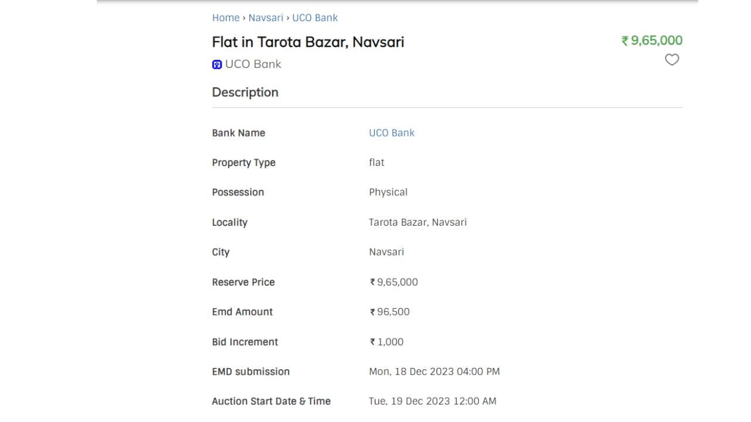Image resolution: width=751 pixels, height=422 pixels.
Task: Open UCO Bank in the breadcrumb
Action: [x=315, y=18]
